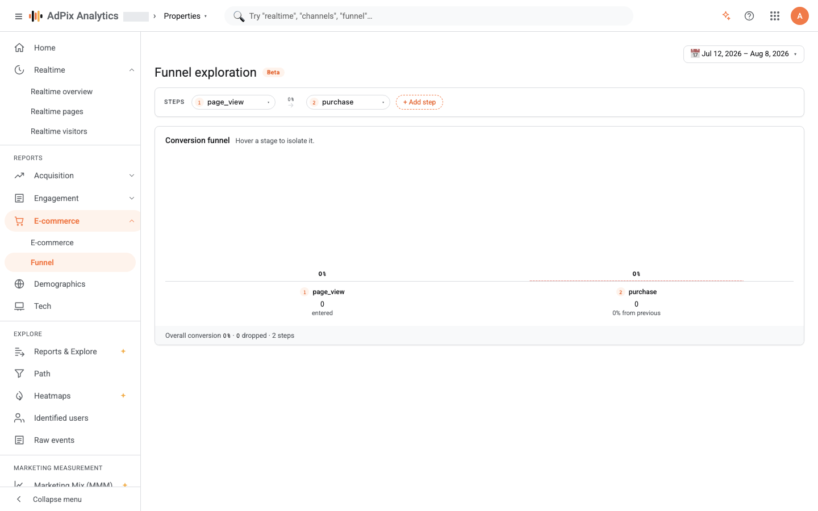Open the help question mark icon
818x511 pixels.
[x=749, y=16]
